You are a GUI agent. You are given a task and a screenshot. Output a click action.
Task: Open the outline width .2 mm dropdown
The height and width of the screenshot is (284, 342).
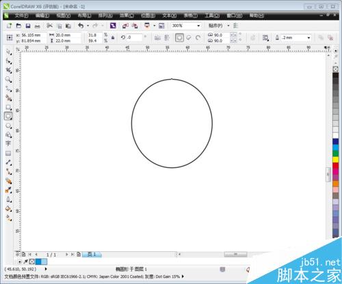[x=308, y=38]
